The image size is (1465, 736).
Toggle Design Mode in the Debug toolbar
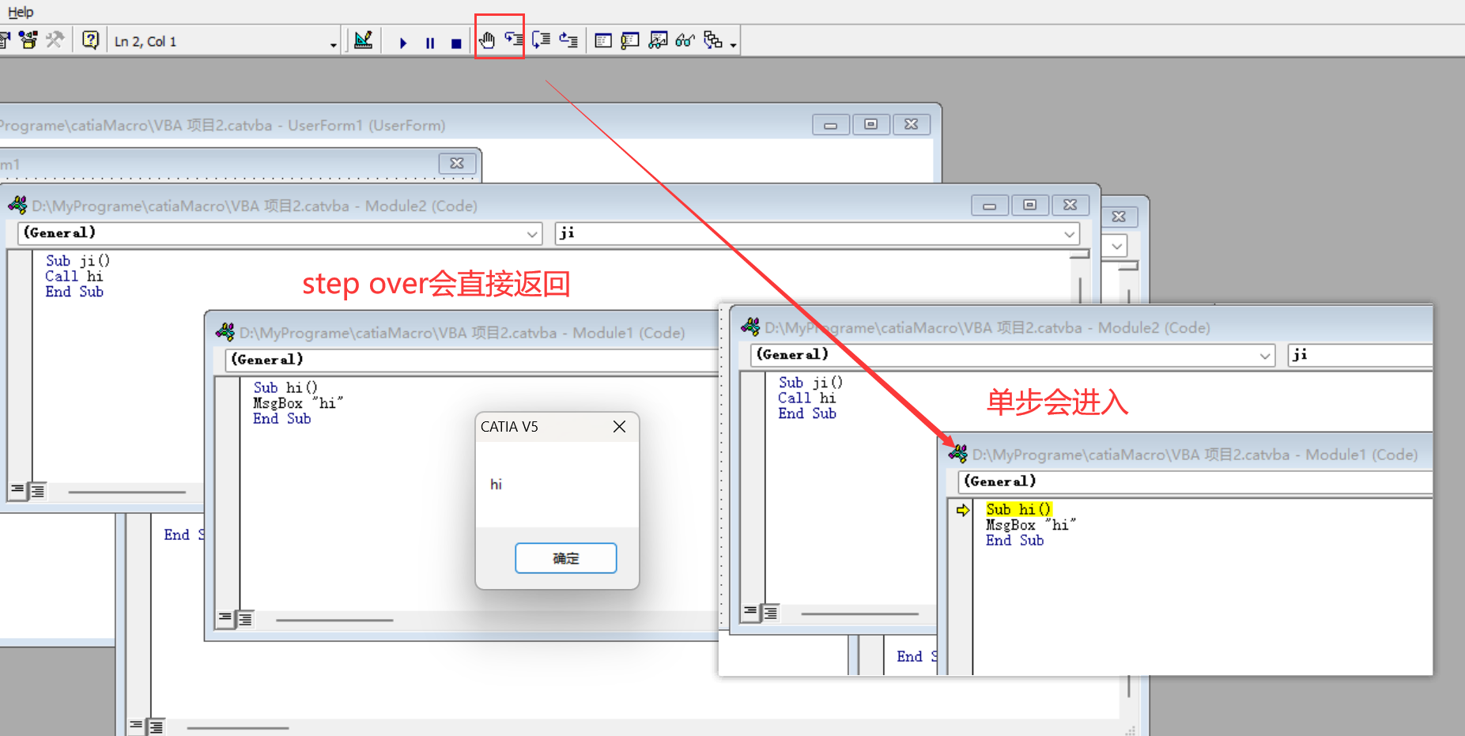click(x=364, y=40)
